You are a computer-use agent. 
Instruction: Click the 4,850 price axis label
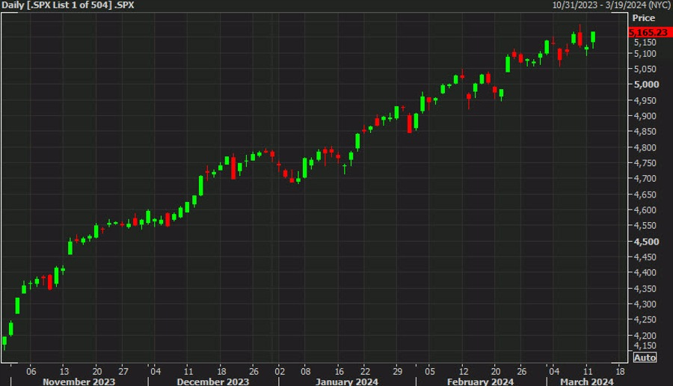point(645,132)
